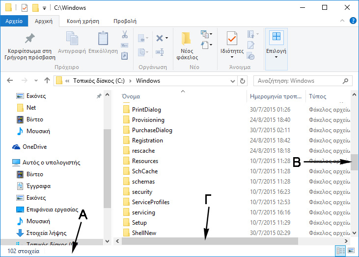
Task: Click the file list scroll down arrow
Action: click(x=354, y=233)
